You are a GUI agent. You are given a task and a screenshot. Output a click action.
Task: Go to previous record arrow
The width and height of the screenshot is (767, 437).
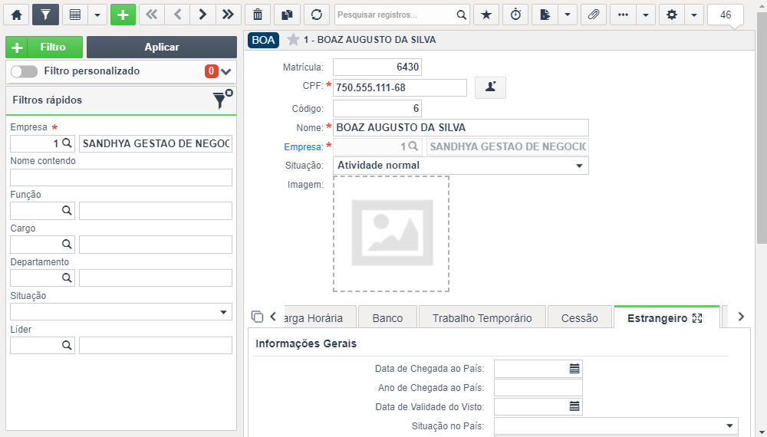pyautogui.click(x=178, y=15)
